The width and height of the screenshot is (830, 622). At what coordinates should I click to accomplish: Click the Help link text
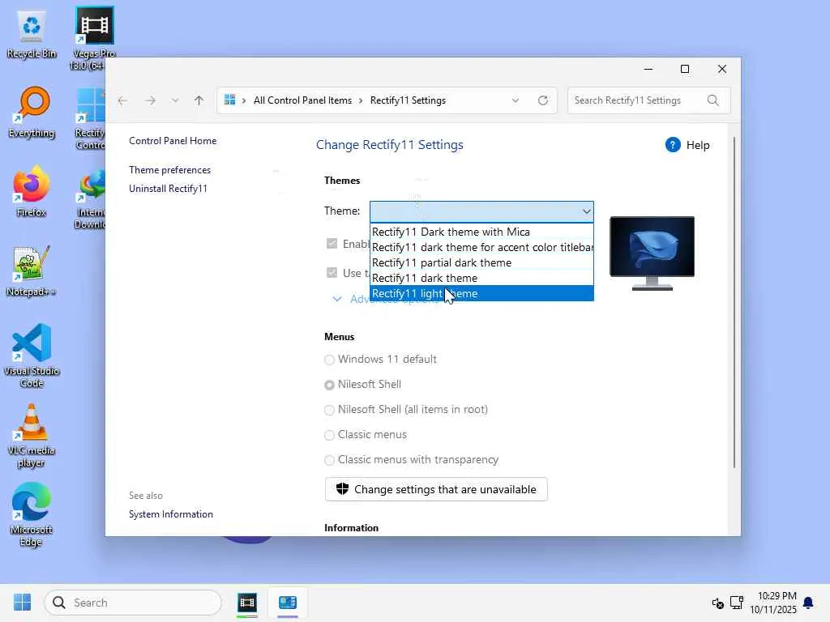[698, 145]
